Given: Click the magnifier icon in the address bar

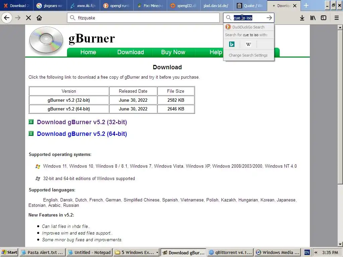Looking at the screenshot, I should pos(73,18).
